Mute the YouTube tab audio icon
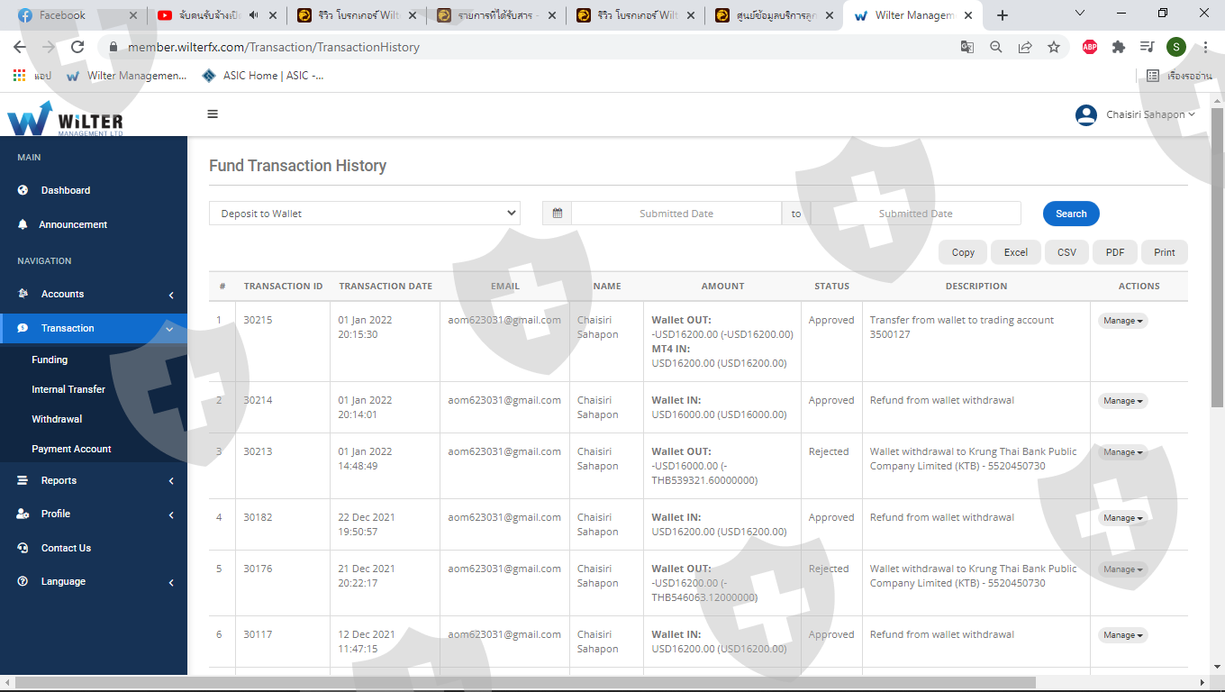 (x=254, y=15)
